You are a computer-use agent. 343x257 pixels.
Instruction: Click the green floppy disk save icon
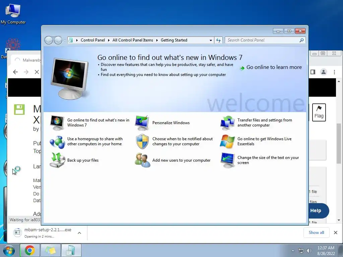pos(19,109)
